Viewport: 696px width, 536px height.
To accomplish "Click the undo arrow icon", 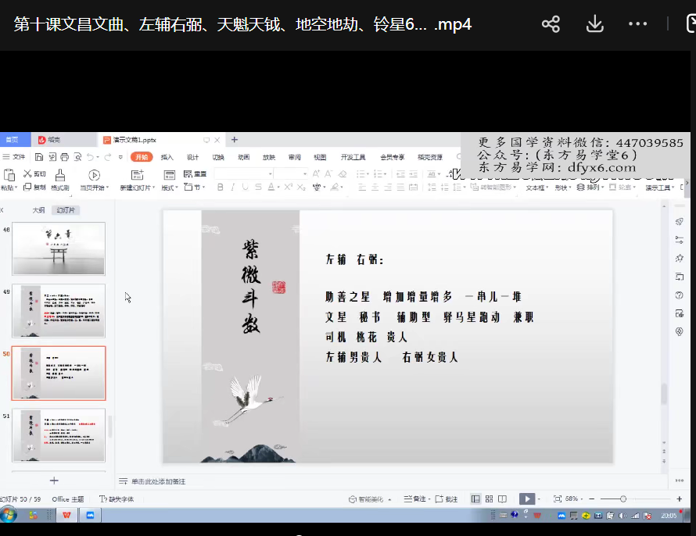I will point(91,157).
